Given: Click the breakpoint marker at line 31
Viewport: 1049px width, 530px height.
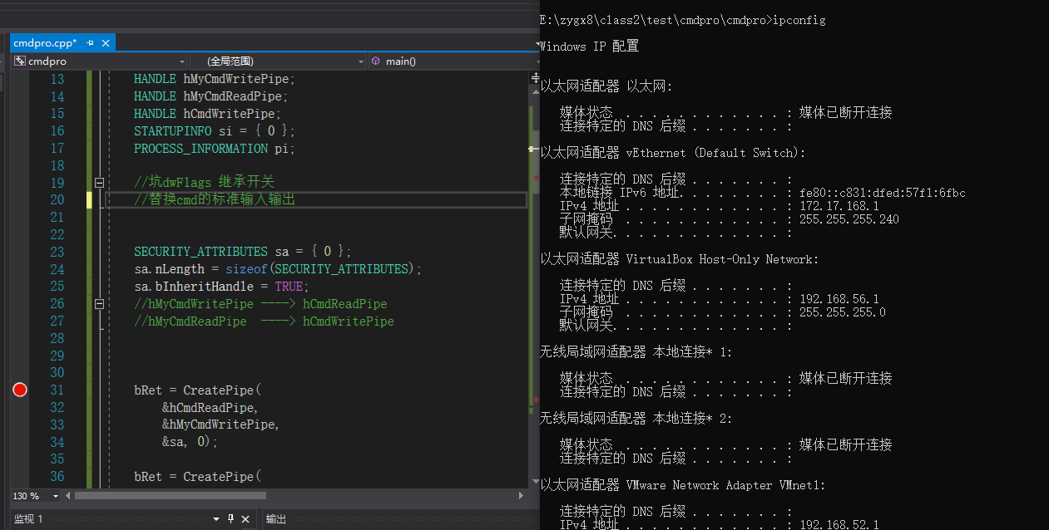Looking at the screenshot, I should [20, 390].
